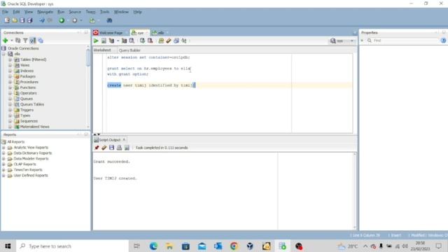This screenshot has height=252, width=448.
Task: Open the Team menu
Action: (90, 12)
